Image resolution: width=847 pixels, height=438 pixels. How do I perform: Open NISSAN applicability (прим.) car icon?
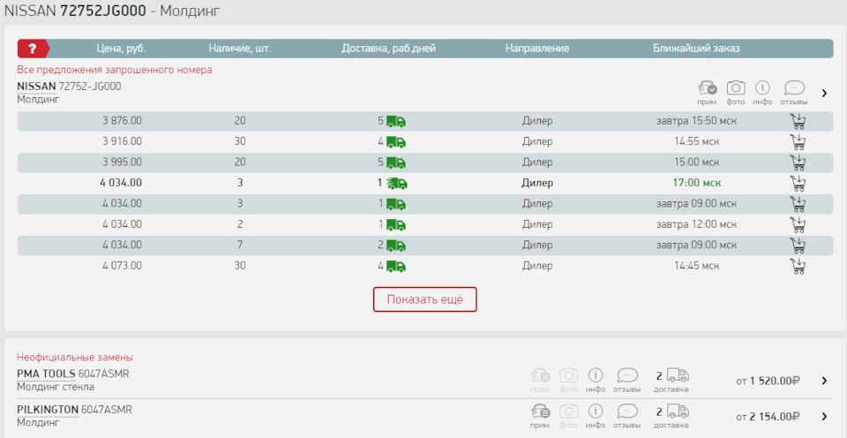click(x=707, y=88)
